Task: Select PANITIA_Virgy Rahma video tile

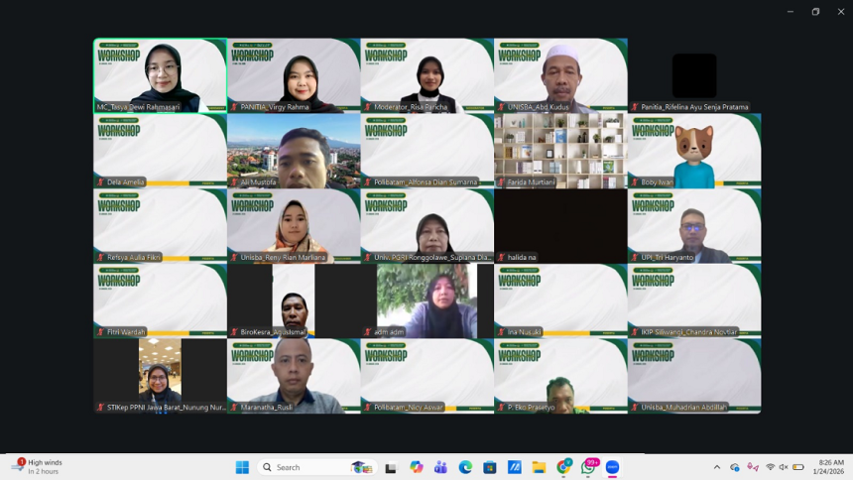Action: click(x=294, y=75)
